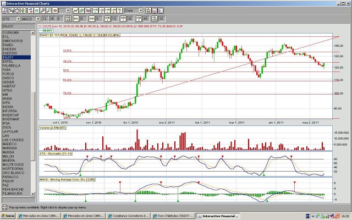The image size is (352, 220).
Task: Click the first toolbar icon at far left
Action: click(5, 10)
